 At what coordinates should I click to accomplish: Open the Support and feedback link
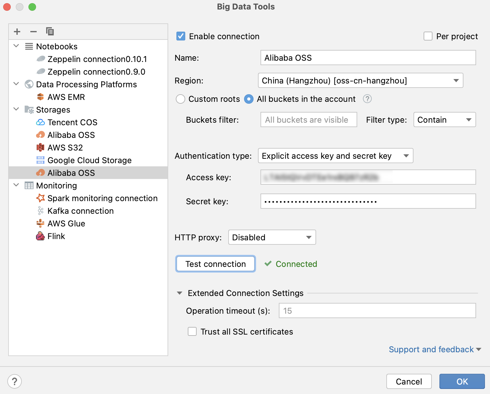[x=432, y=349]
